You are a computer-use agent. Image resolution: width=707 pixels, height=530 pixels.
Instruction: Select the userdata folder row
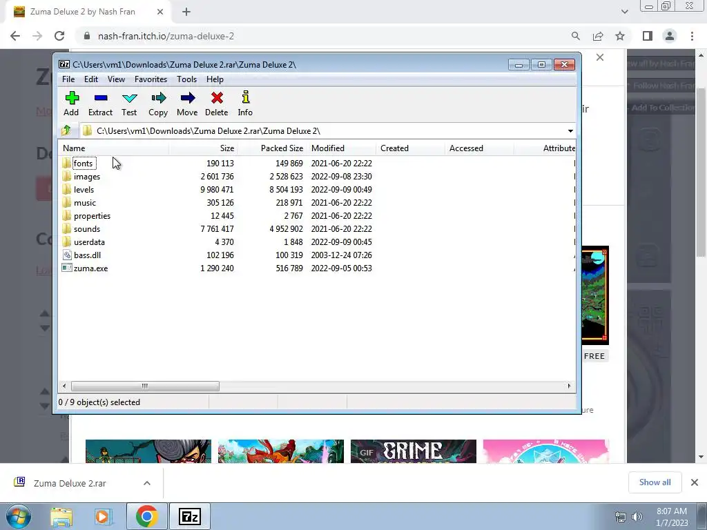pos(318,242)
